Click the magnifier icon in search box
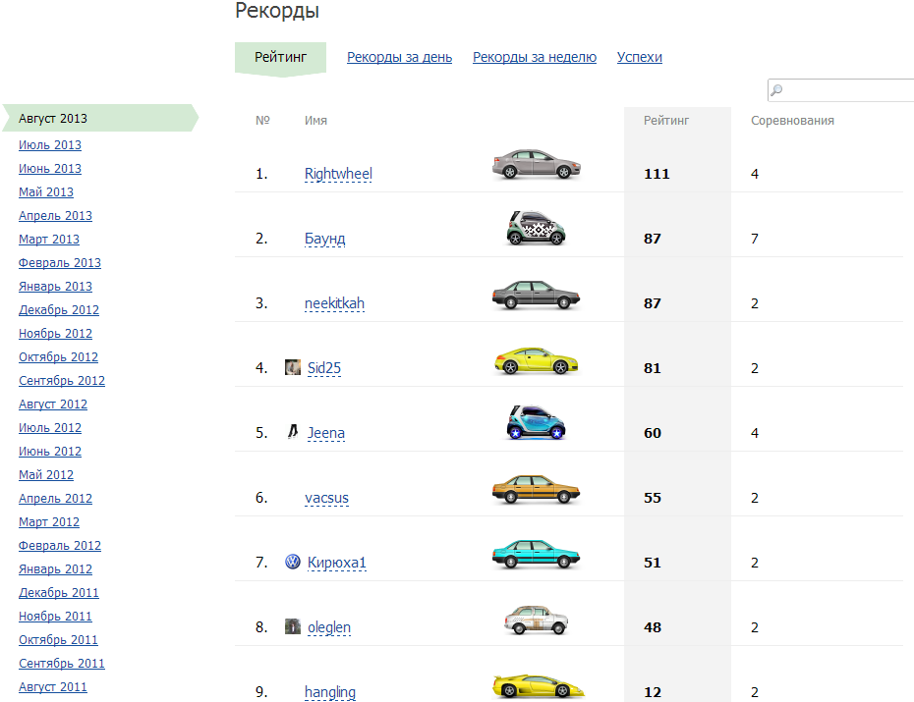This screenshot has width=914, height=702. [776, 90]
